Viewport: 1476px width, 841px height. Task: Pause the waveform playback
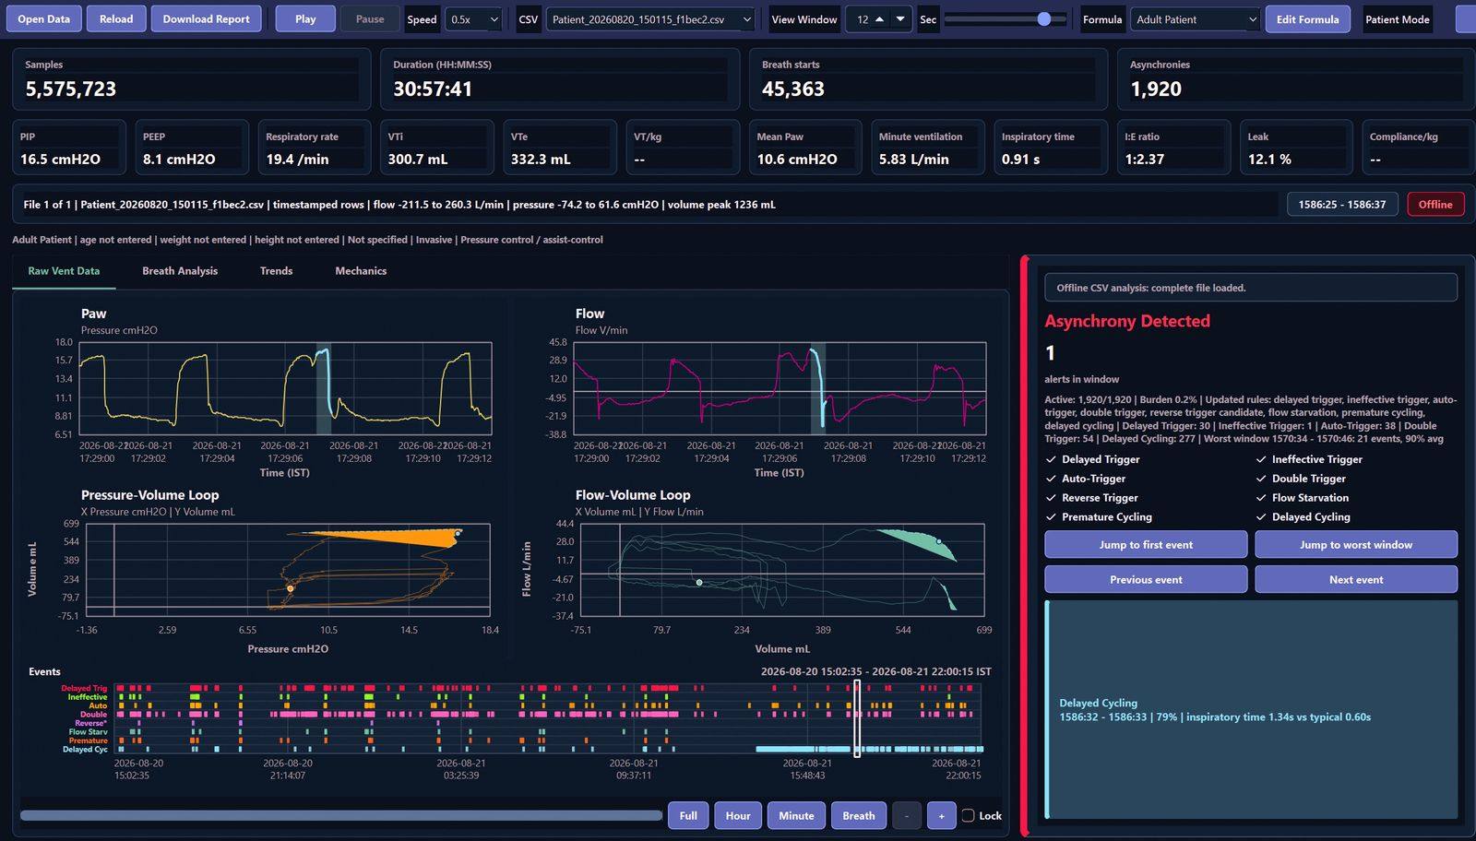click(x=370, y=19)
